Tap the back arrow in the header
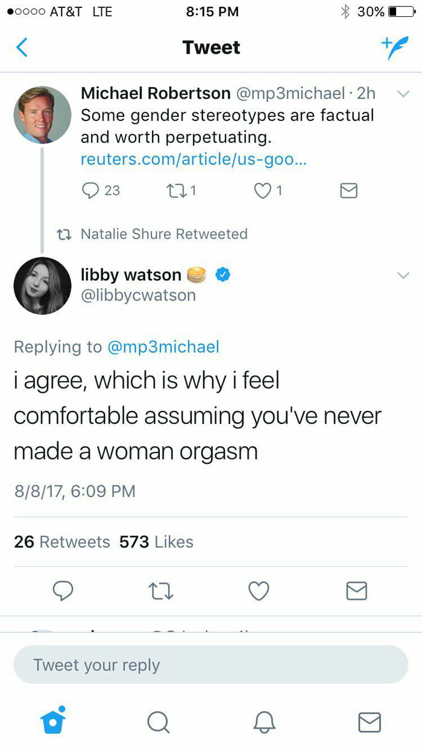The image size is (422, 750). [x=22, y=47]
